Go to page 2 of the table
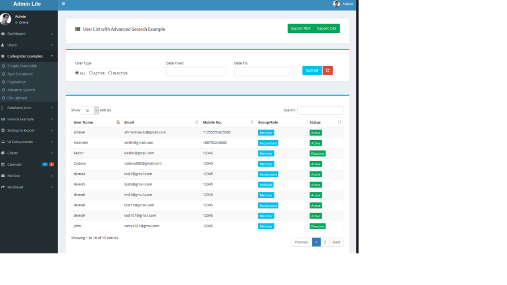Image resolution: width=507 pixels, height=285 pixels. click(325, 242)
